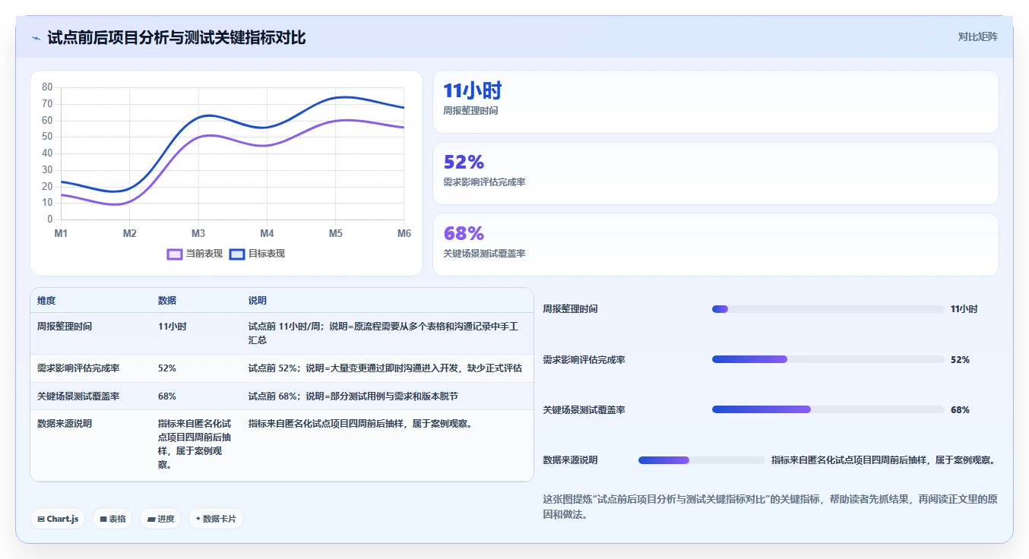
Task: Click the 80 label on chart y-axis
Action: click(47, 87)
